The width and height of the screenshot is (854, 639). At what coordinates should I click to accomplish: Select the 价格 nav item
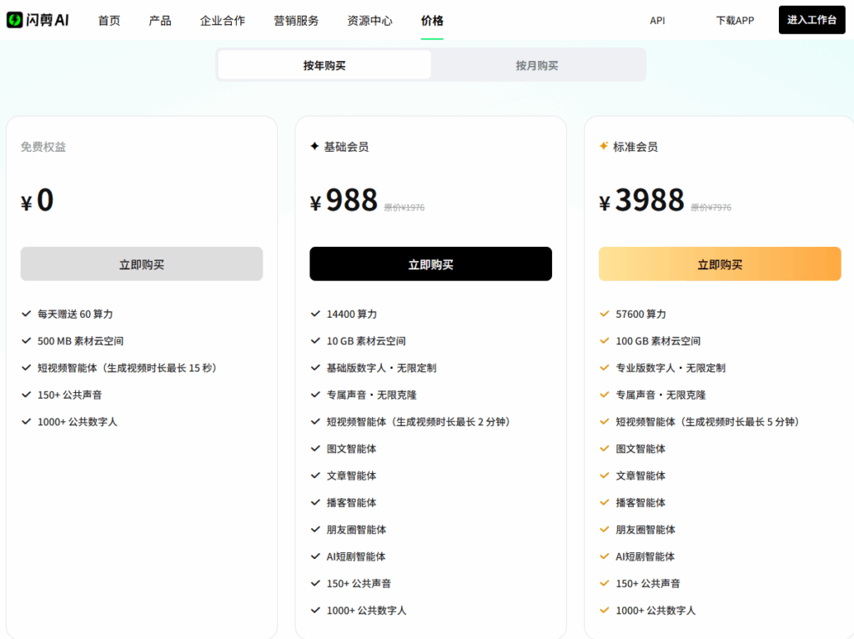432,21
